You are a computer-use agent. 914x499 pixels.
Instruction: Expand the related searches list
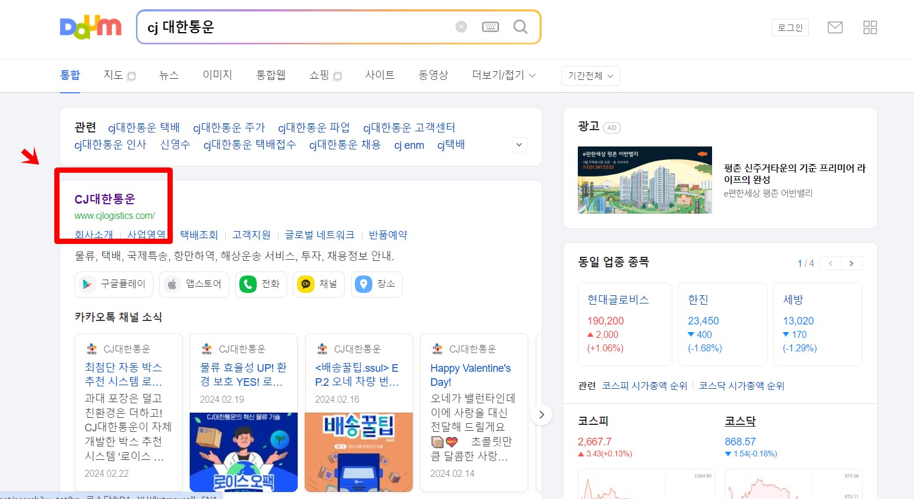(519, 145)
